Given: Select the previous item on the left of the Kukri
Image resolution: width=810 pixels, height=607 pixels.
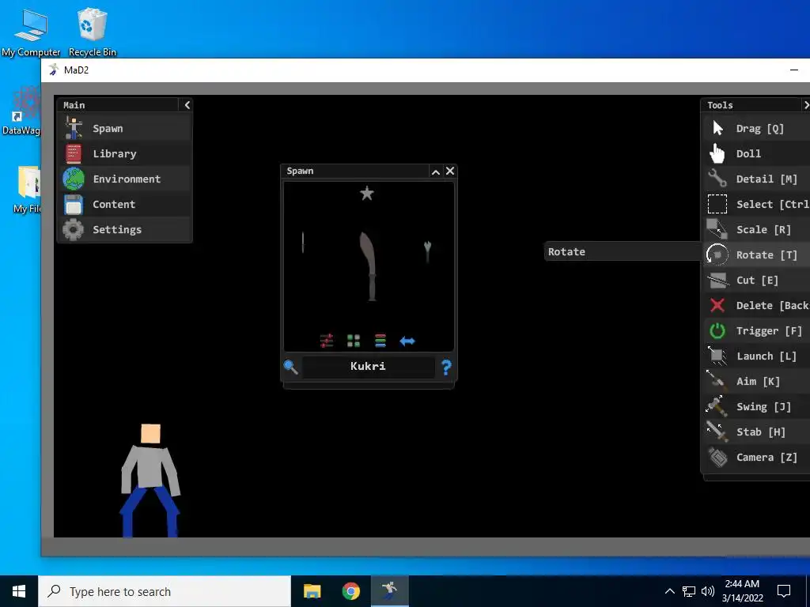Looking at the screenshot, I should click(x=303, y=242).
